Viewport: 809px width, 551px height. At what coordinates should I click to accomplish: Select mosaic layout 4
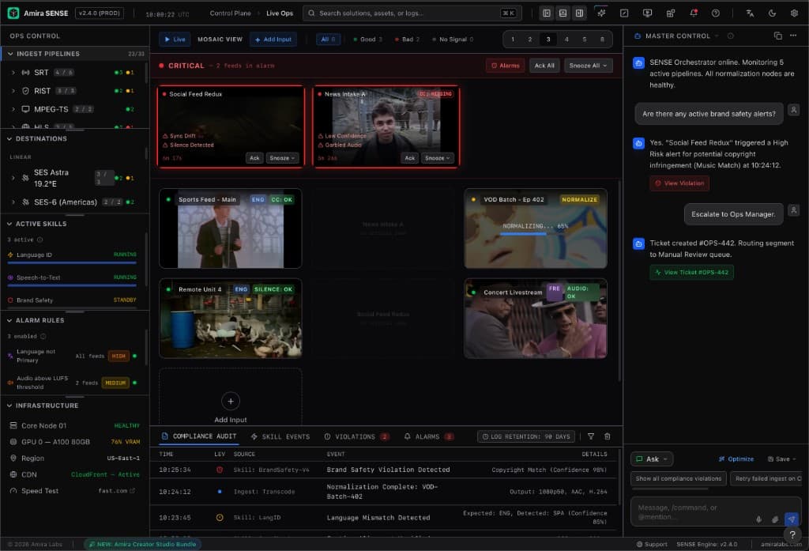(566, 40)
